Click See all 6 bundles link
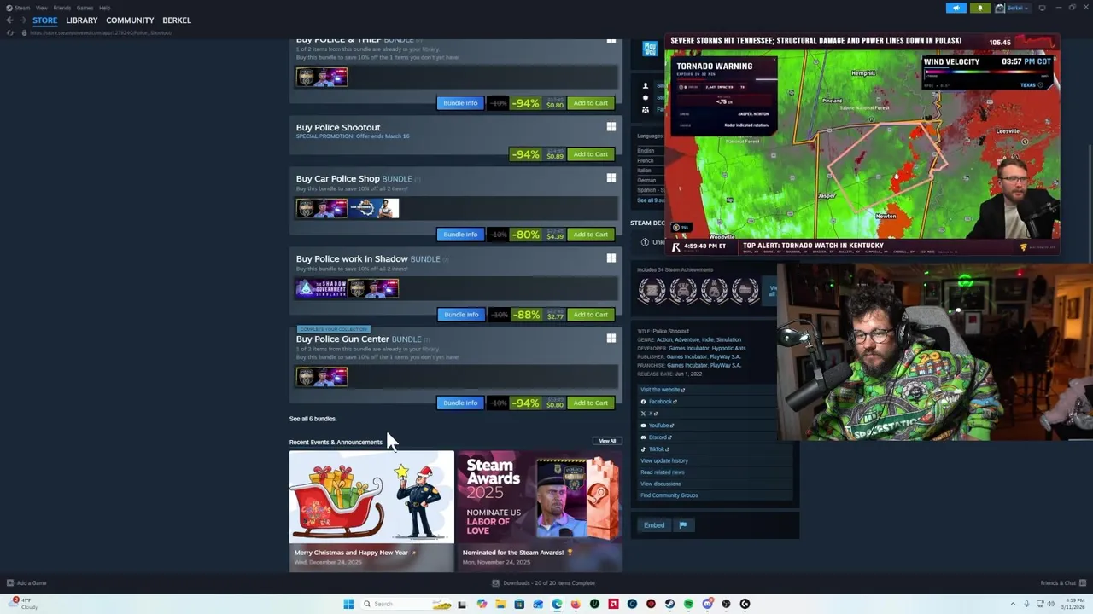Image resolution: width=1093 pixels, height=614 pixels. click(313, 419)
